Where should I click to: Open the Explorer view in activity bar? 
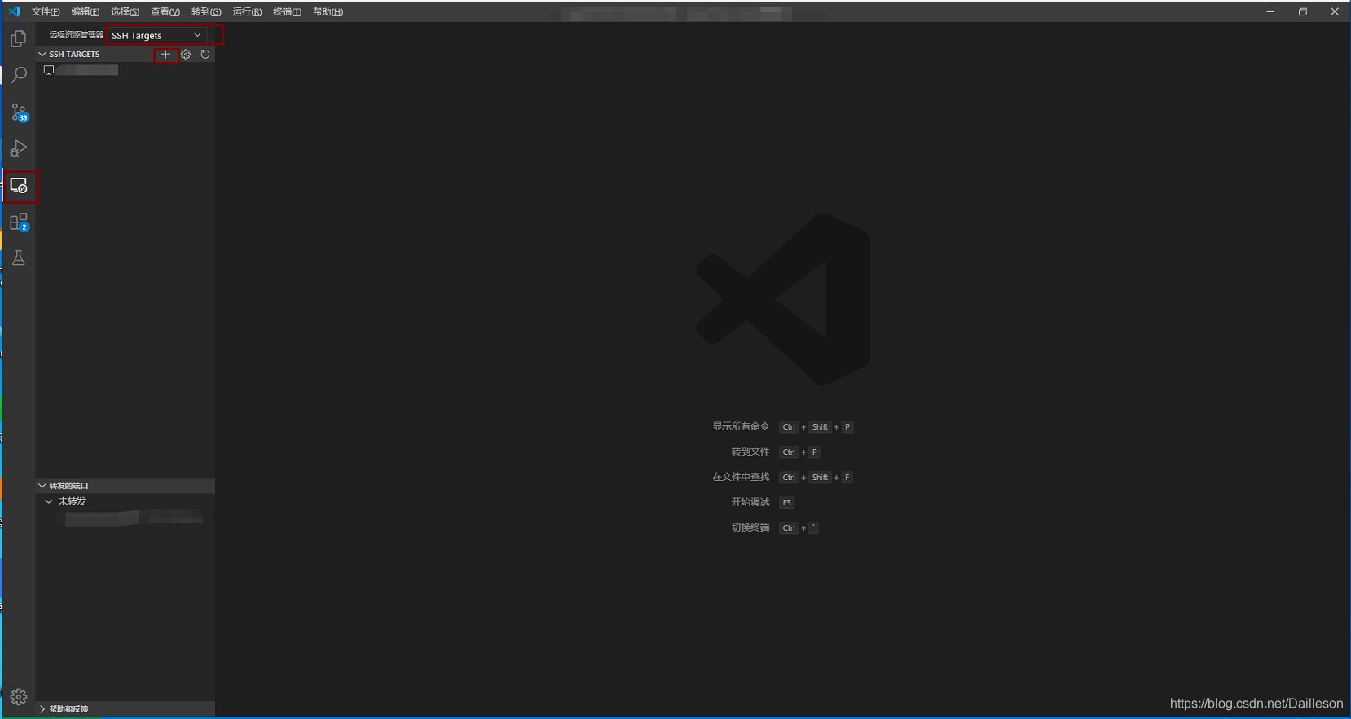[x=19, y=38]
